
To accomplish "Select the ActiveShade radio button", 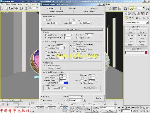I will (x=41, y=100).
